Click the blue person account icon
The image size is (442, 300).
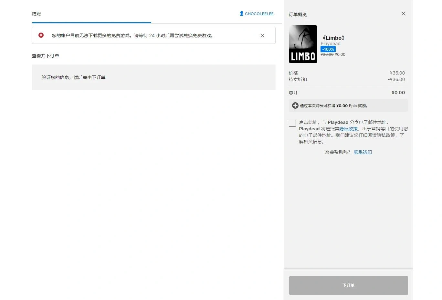tap(241, 14)
